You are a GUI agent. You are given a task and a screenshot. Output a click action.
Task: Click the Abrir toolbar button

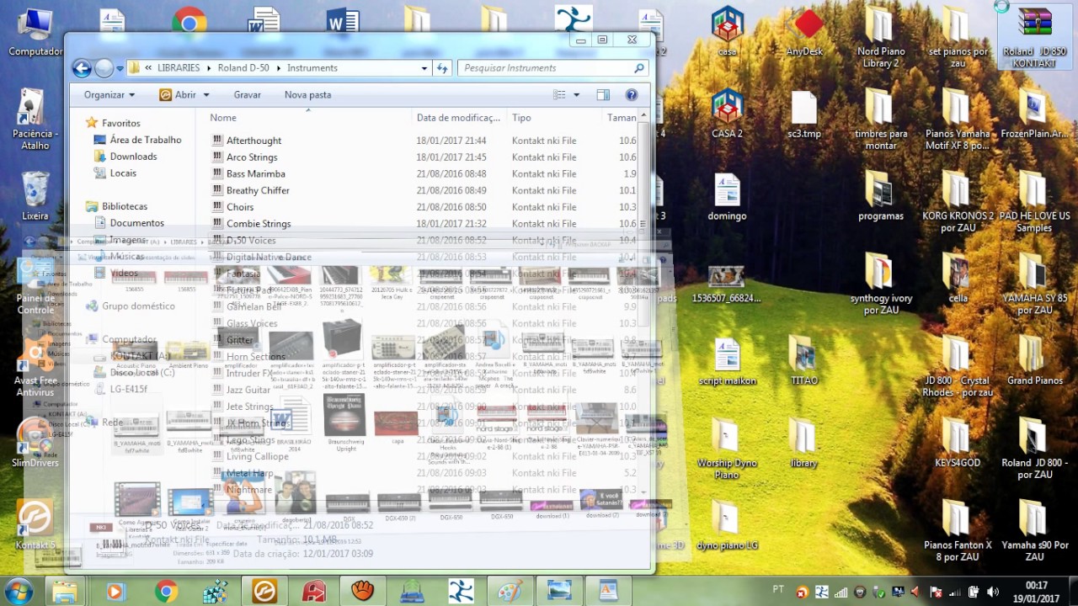pyautogui.click(x=178, y=95)
